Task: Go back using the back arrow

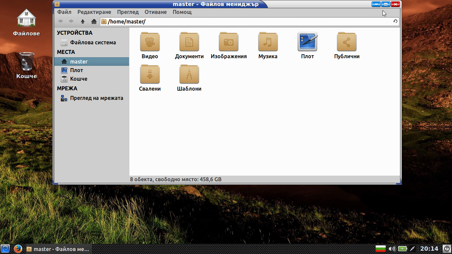Action: (61, 21)
